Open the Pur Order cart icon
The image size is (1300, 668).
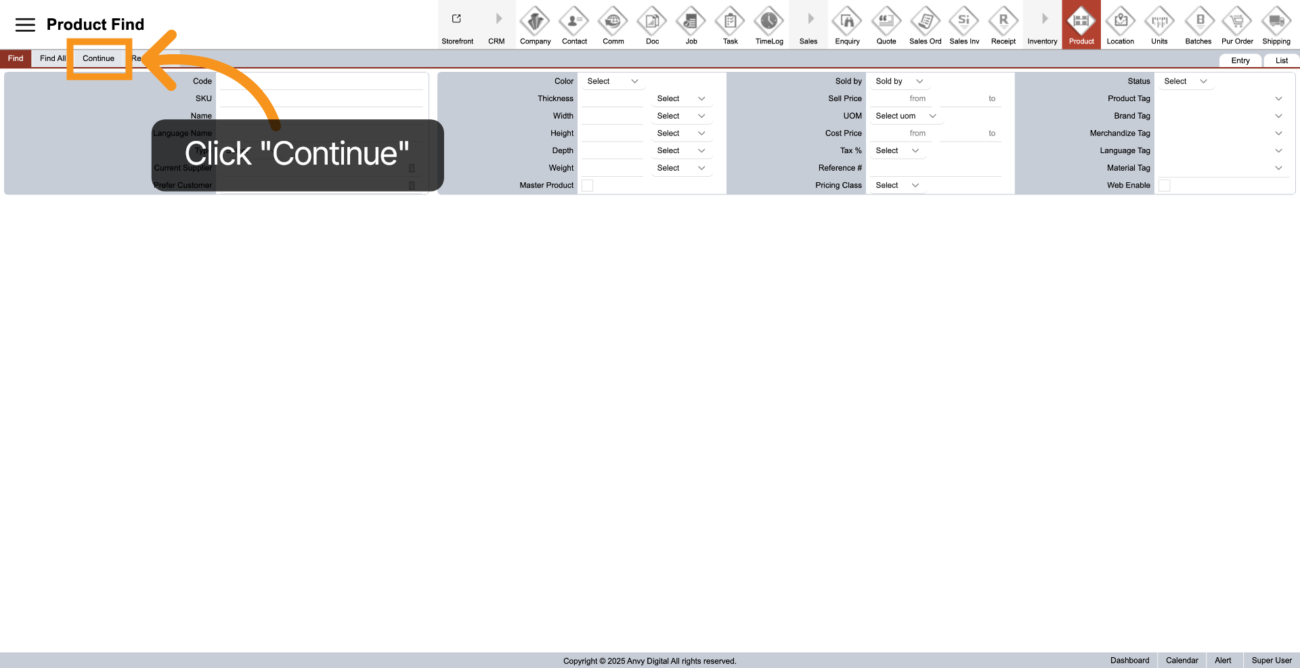(x=1236, y=22)
